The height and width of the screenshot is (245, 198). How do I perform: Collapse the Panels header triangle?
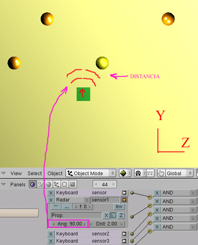(4, 184)
